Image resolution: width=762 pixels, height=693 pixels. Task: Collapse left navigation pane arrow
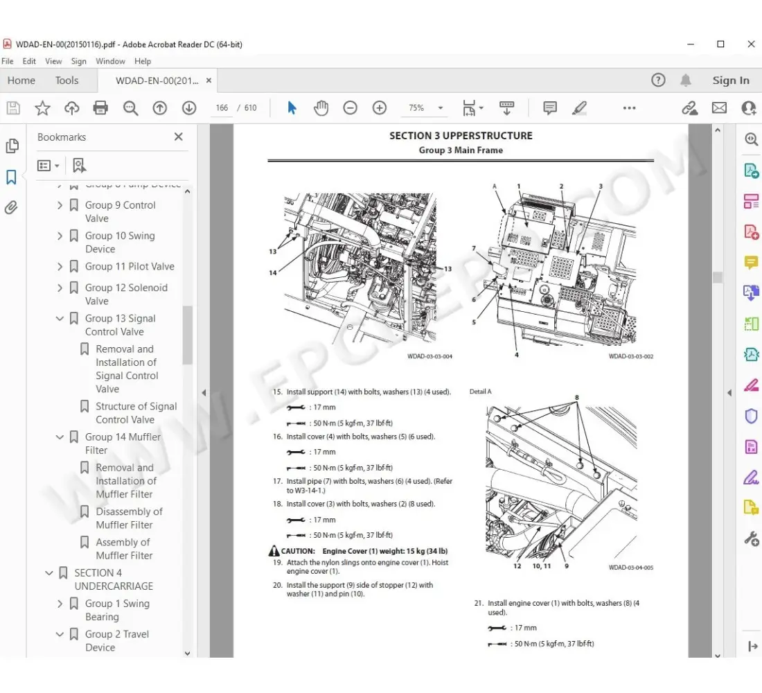point(204,393)
